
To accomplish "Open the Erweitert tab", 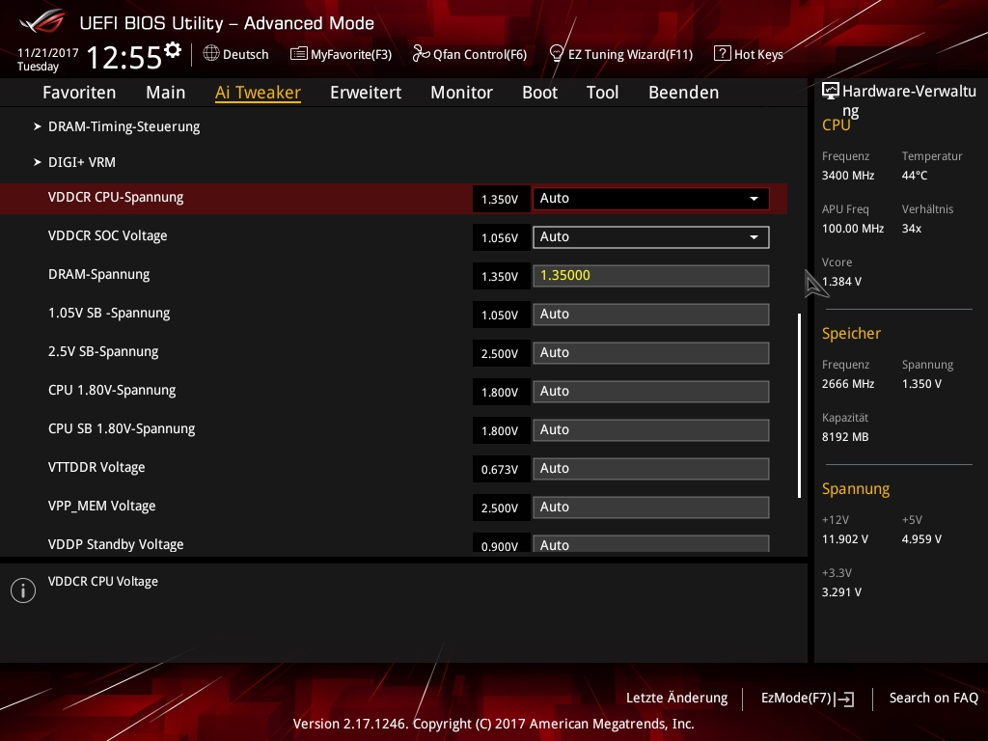I will (x=366, y=93).
